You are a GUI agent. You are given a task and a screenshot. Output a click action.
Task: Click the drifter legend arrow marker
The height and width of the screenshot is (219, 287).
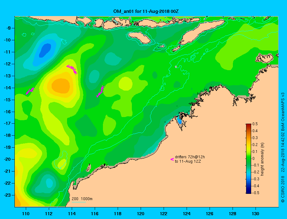tap(172, 159)
